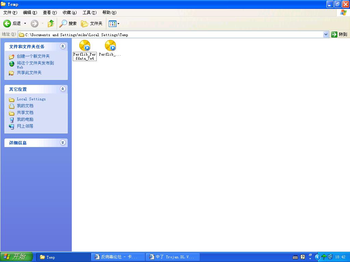
Task: Click the 开始 Start button
Action: (x=16, y=257)
